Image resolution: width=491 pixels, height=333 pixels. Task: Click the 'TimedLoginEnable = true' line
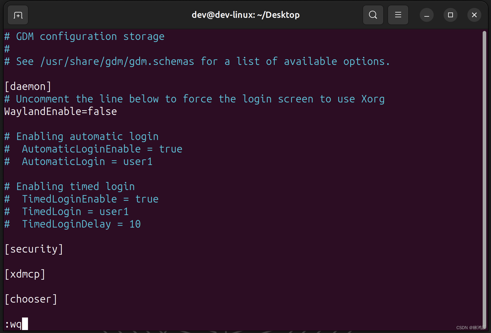point(81,199)
